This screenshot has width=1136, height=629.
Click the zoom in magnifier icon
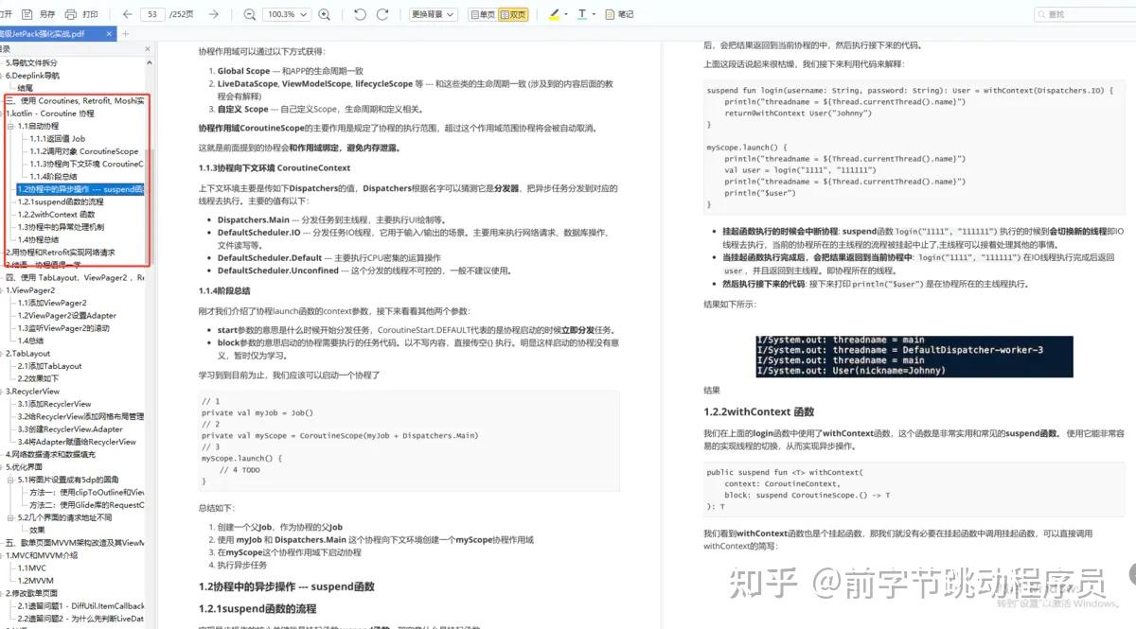pos(323,14)
